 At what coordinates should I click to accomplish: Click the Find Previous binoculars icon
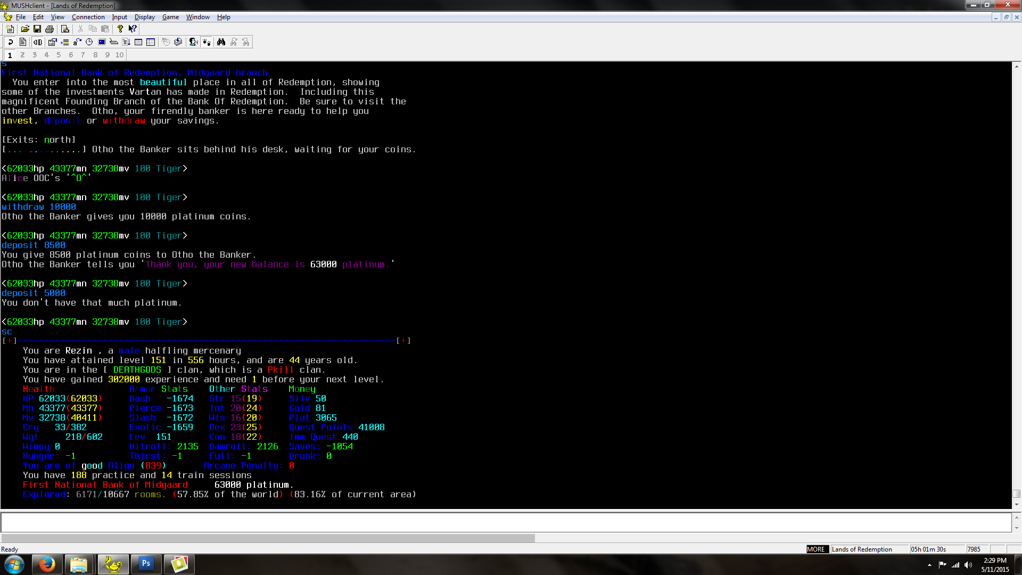(246, 42)
